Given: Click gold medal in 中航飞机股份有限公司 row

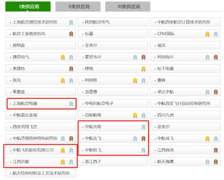Looking at the screenshot, I should [63, 150].
